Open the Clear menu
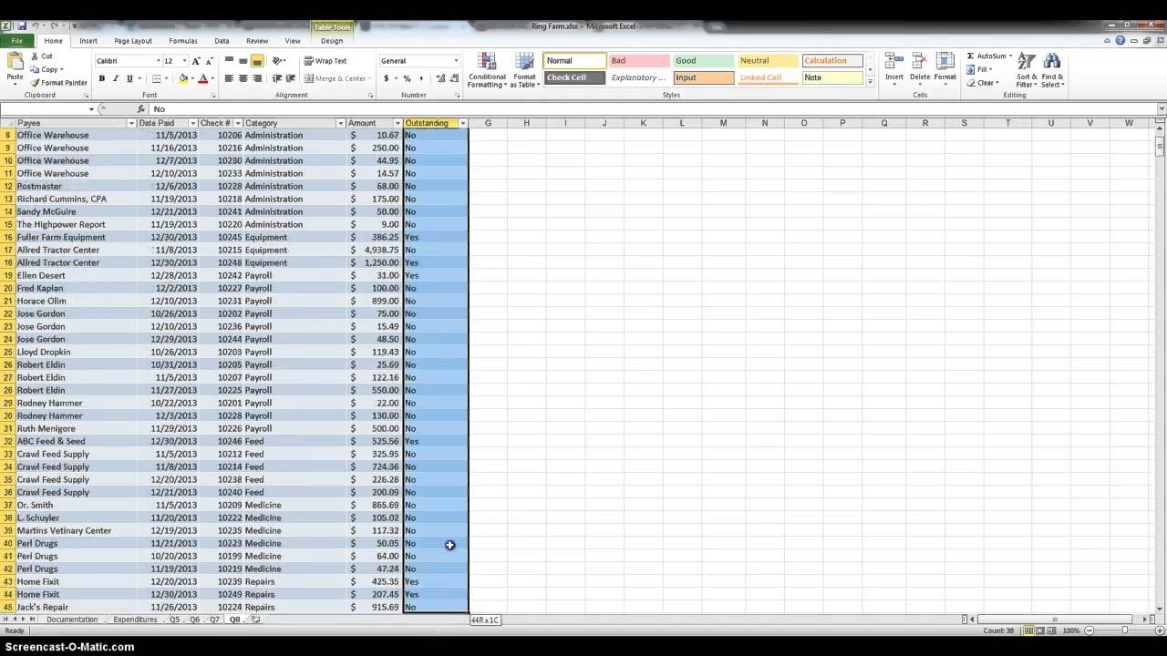1167x656 pixels. click(x=983, y=82)
